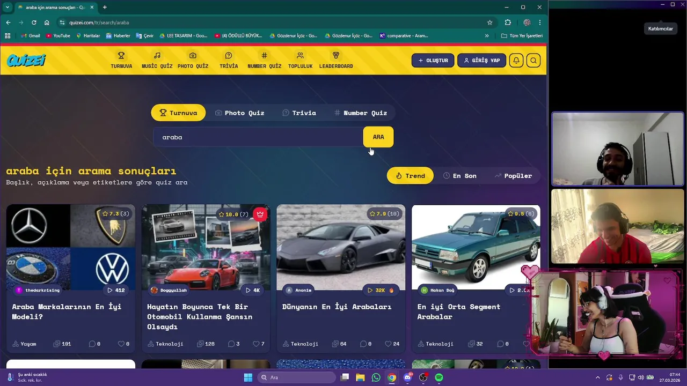
Task: Sort results by Popüler
Action: coord(513,176)
